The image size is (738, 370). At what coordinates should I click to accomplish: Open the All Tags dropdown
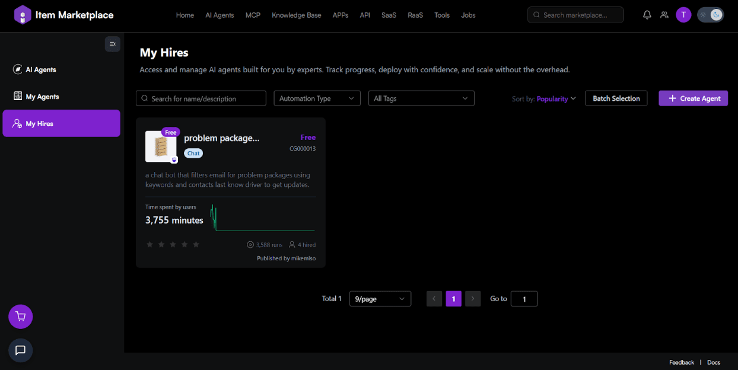click(x=421, y=98)
